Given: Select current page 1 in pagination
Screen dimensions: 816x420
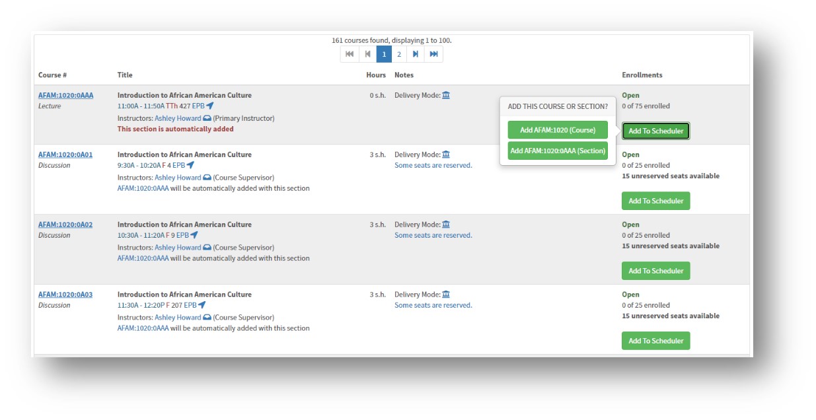Looking at the screenshot, I should click(384, 54).
